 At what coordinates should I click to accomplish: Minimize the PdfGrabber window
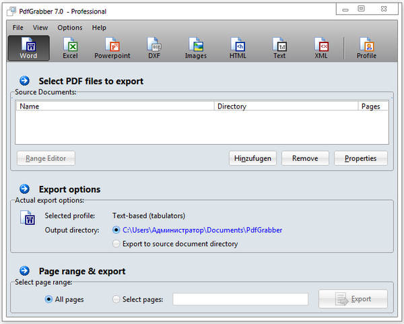[x=345, y=9]
